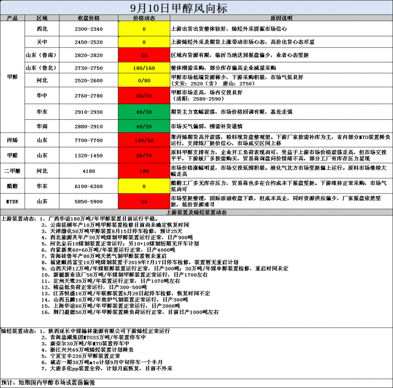Click reason text '区域内货源有限'
This screenshot has height=388, width=393.
coord(190,55)
